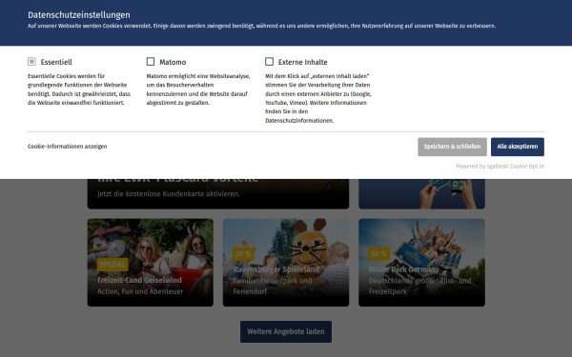The width and height of the screenshot is (572, 357).
Task: Click the Externe Inhalte label text
Action: pyautogui.click(x=303, y=62)
